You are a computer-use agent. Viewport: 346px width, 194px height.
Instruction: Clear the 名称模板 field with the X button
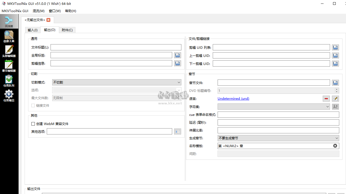(335, 145)
